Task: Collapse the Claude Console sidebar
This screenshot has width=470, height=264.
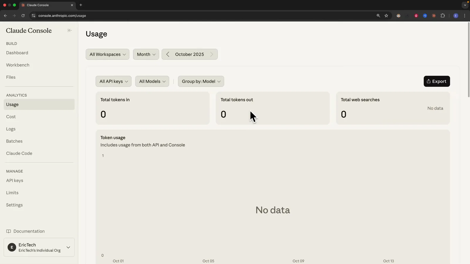Action: pos(70,31)
